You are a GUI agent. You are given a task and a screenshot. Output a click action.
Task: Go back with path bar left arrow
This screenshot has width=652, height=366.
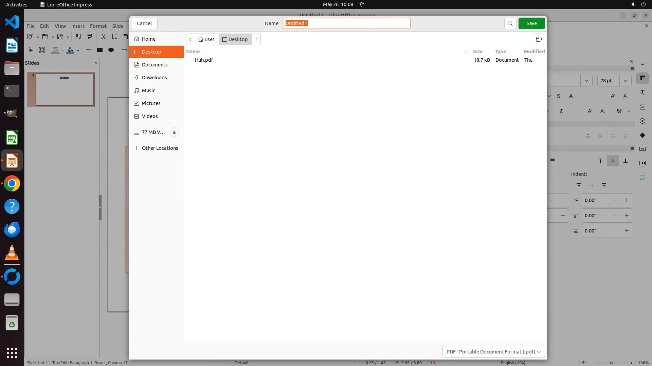191,39
